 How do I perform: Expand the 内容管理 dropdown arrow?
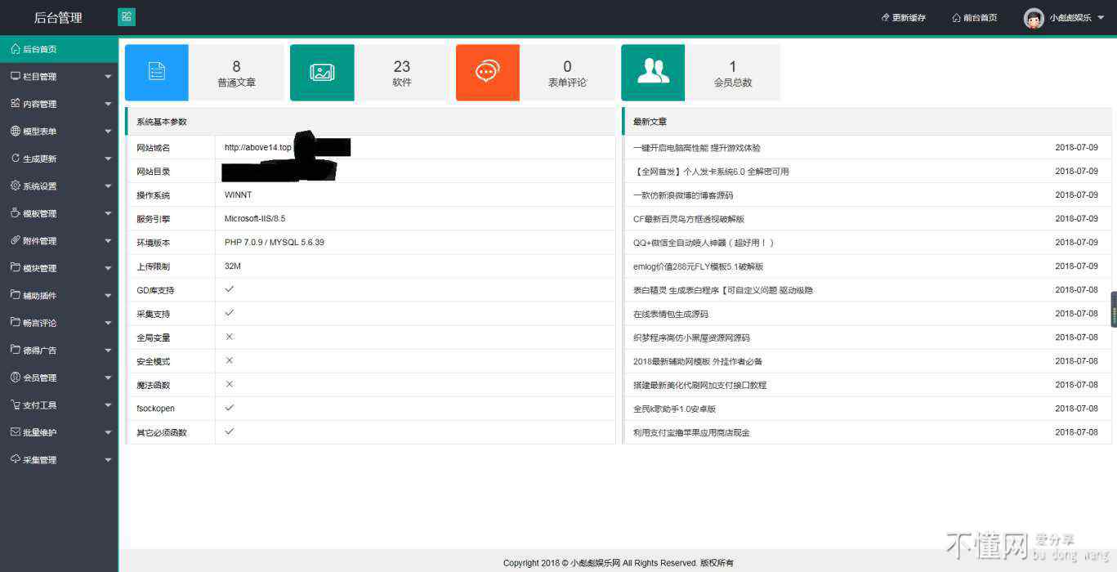pyautogui.click(x=108, y=105)
